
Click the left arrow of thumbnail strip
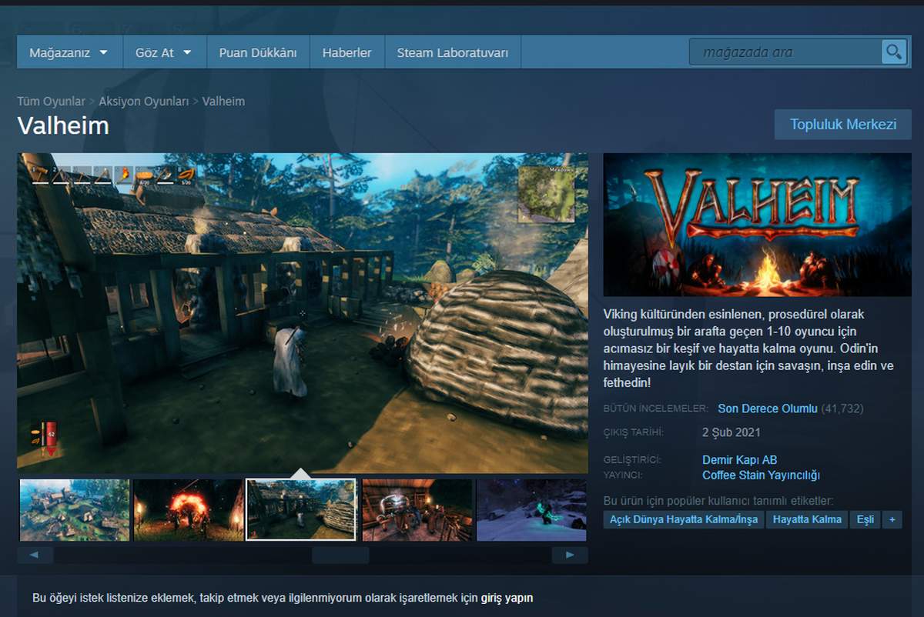(x=35, y=554)
